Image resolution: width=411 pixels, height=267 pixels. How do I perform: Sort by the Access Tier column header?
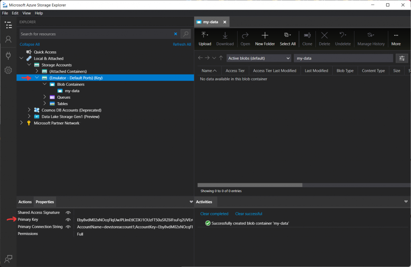tap(235, 71)
